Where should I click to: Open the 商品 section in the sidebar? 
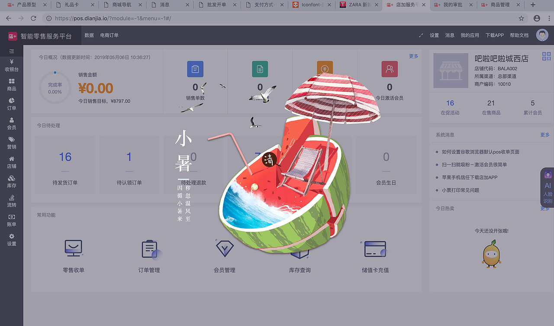click(12, 85)
